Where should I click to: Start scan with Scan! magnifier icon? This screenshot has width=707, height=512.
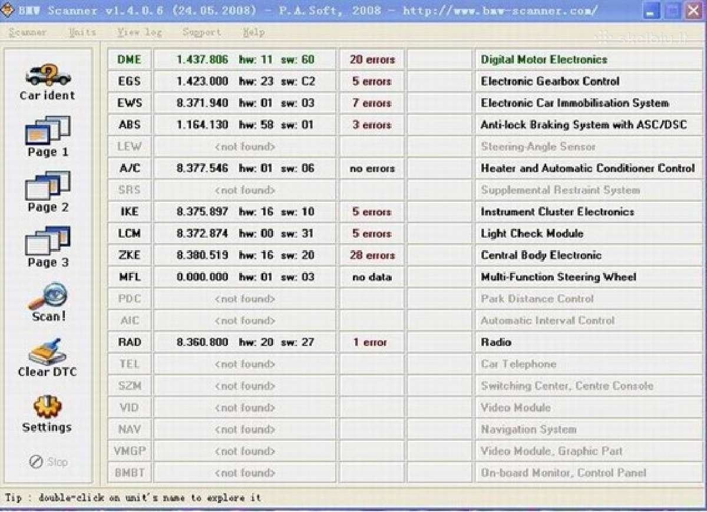(x=48, y=296)
